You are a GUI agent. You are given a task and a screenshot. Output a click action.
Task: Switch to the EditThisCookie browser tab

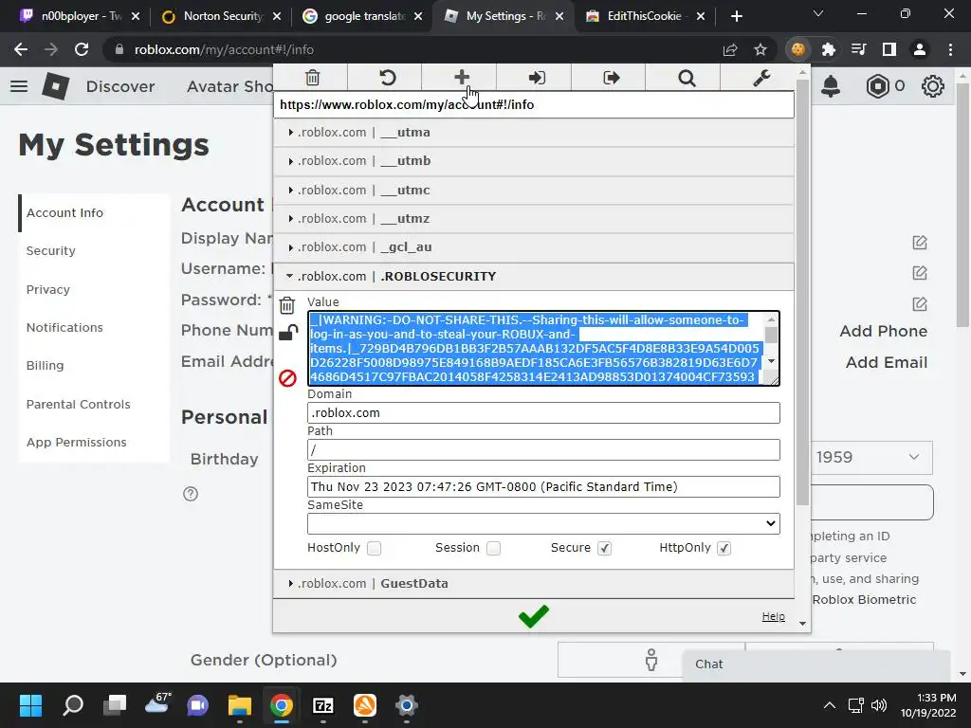click(645, 16)
